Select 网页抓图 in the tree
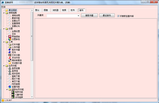This screenshot has height=103, width=159. coord(16,84)
